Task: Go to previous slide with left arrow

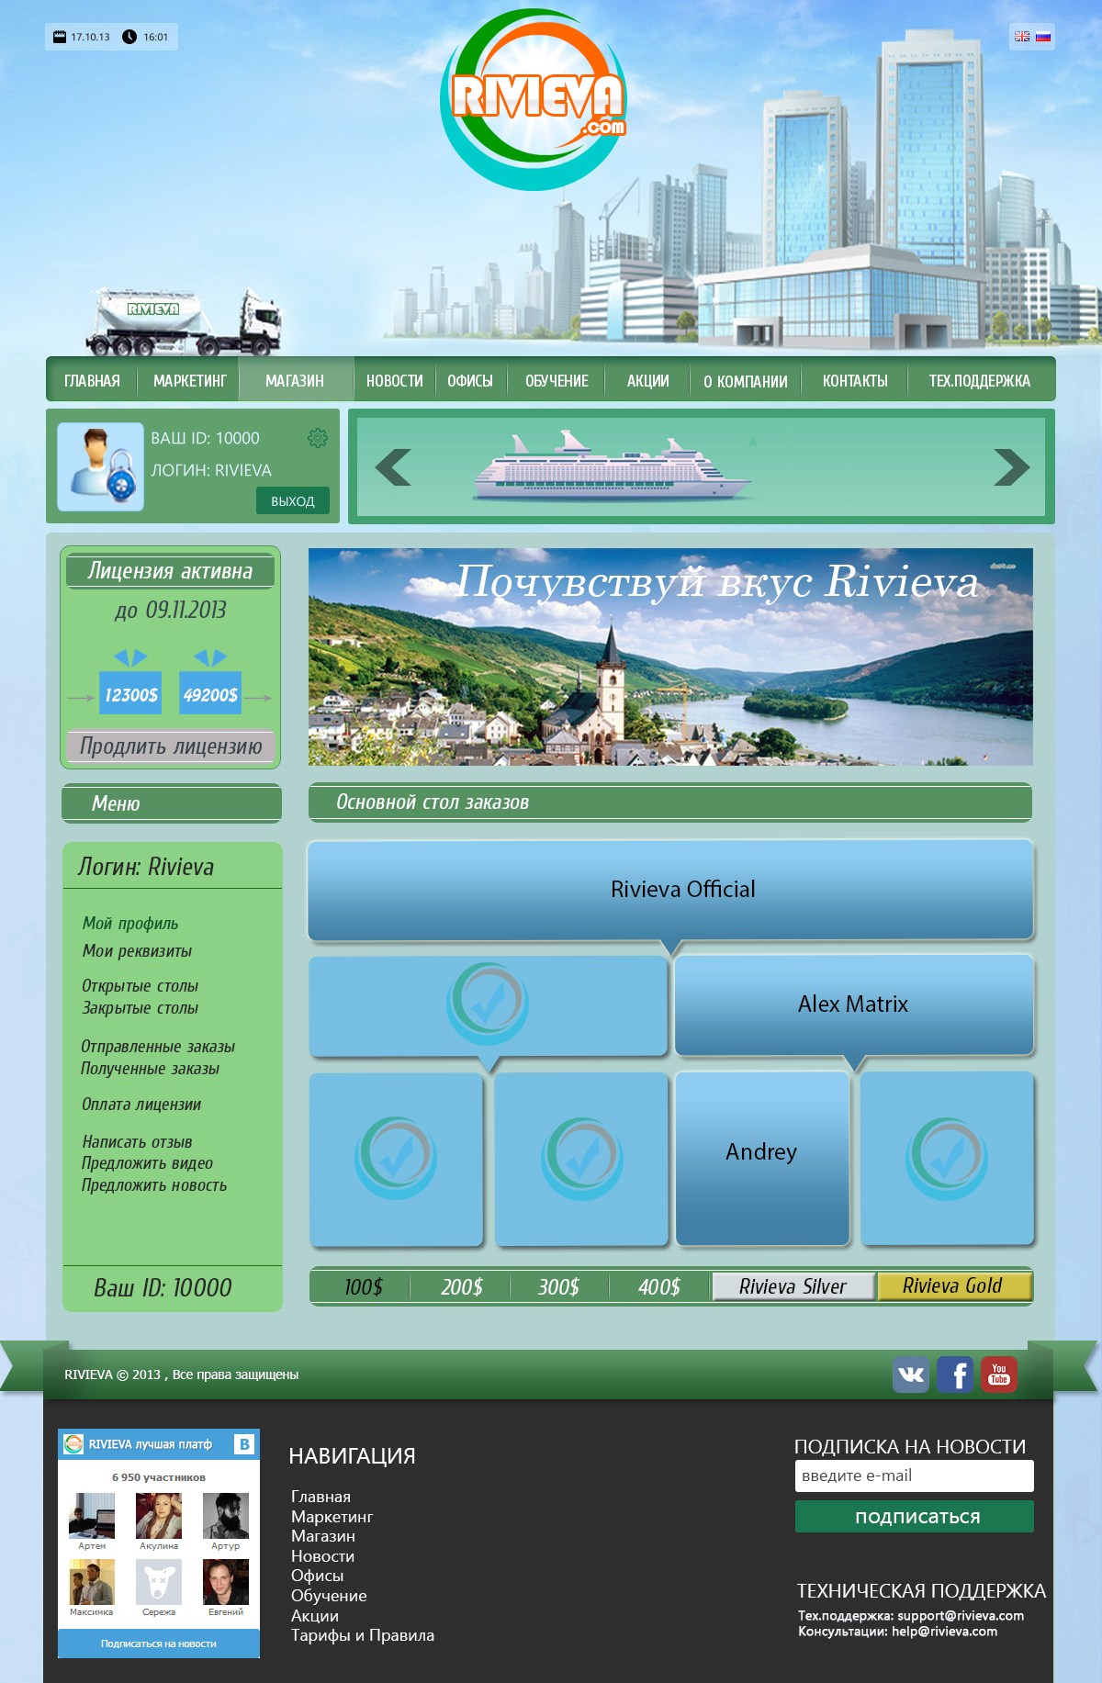Action: [x=393, y=467]
